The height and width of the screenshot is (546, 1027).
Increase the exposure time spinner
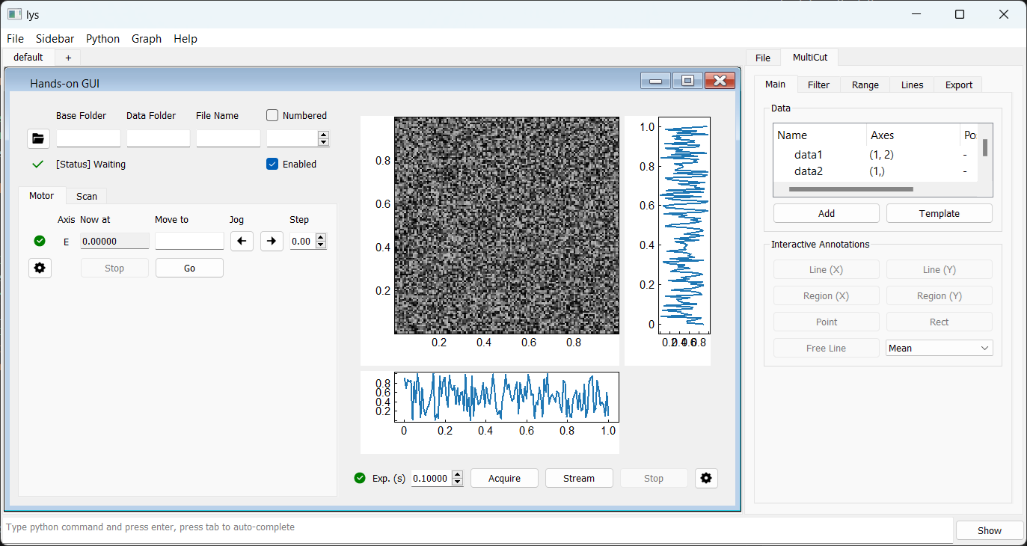(458, 474)
